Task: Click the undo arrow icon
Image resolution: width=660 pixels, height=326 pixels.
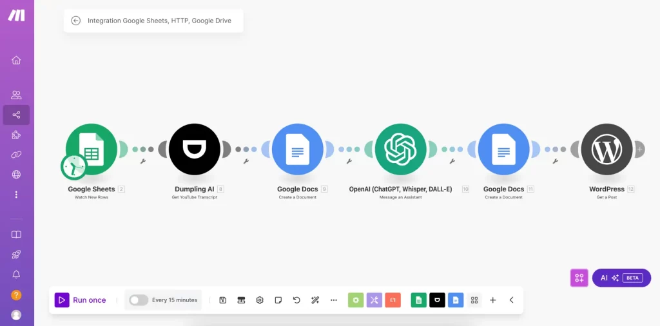Action: click(296, 300)
